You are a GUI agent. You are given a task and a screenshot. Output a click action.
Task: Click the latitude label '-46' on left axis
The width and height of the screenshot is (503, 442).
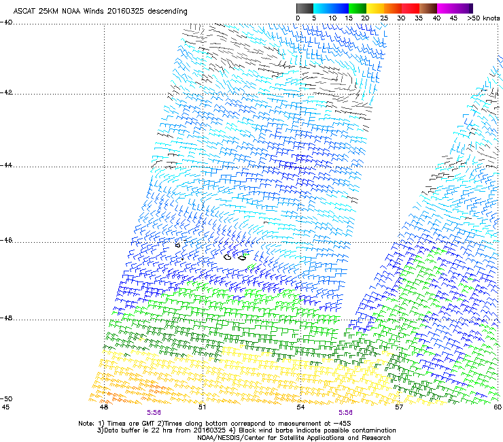coord(6,240)
